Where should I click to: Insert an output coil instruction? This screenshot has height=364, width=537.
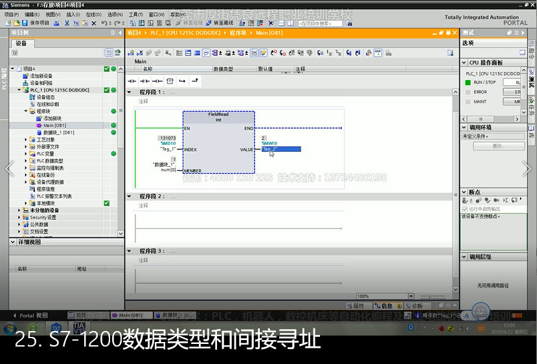click(157, 81)
